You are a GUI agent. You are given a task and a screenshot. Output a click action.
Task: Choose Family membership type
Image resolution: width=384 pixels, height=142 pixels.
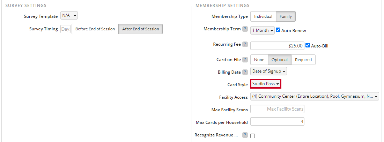[286, 16]
